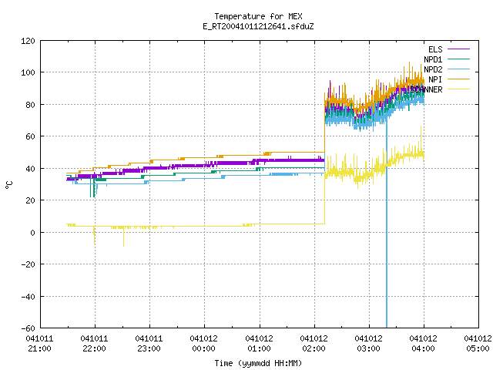This screenshot has width=493, height=370.
Task: Click the y-axis value 120
Action: [28, 41]
